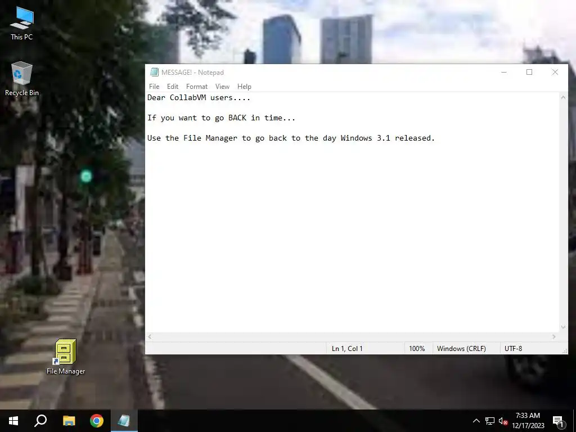Minimize the Notepad window
This screenshot has width=576, height=432.
[504, 73]
